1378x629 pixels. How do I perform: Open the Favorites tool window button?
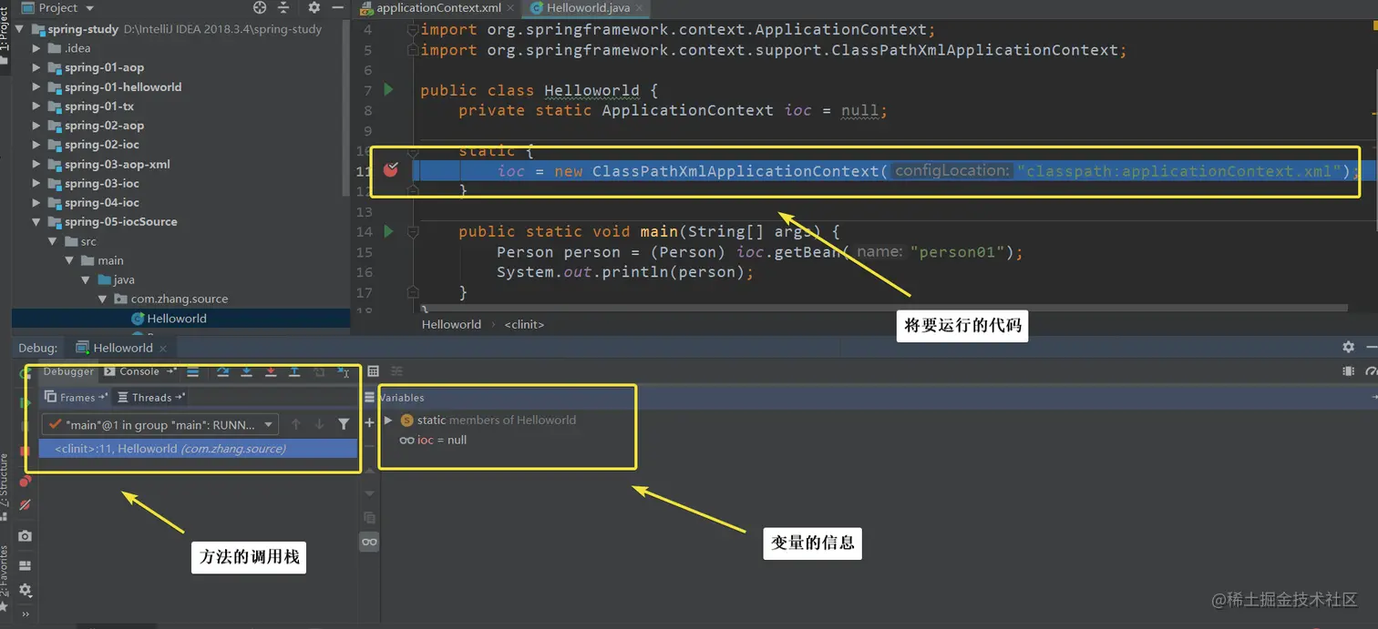coord(5,579)
